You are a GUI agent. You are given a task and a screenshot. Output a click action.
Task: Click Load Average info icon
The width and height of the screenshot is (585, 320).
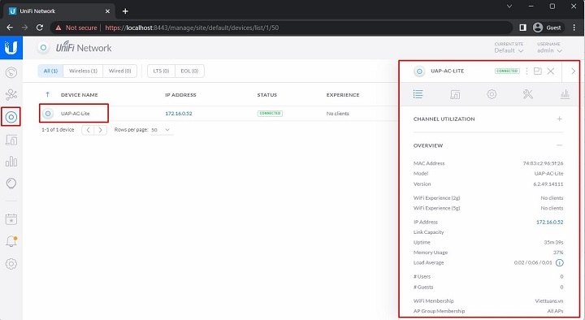560,263
